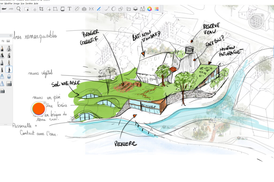Select the highlighted ink nib pen brush

[9, 69]
